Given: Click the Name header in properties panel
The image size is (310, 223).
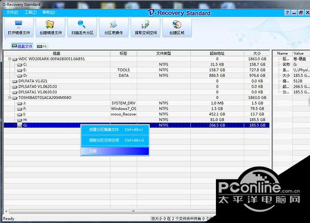Looking at the screenshot, I should coord(282,53).
